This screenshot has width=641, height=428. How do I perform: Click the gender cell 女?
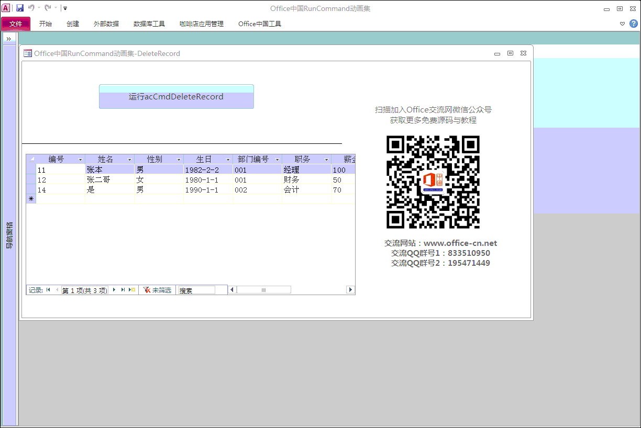tap(159, 179)
